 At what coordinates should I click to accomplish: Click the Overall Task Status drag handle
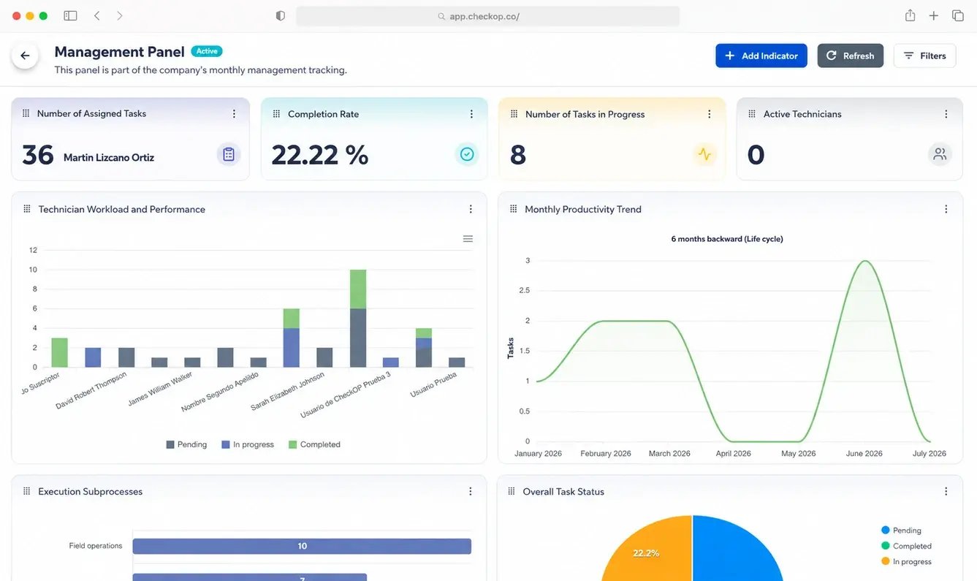512,492
